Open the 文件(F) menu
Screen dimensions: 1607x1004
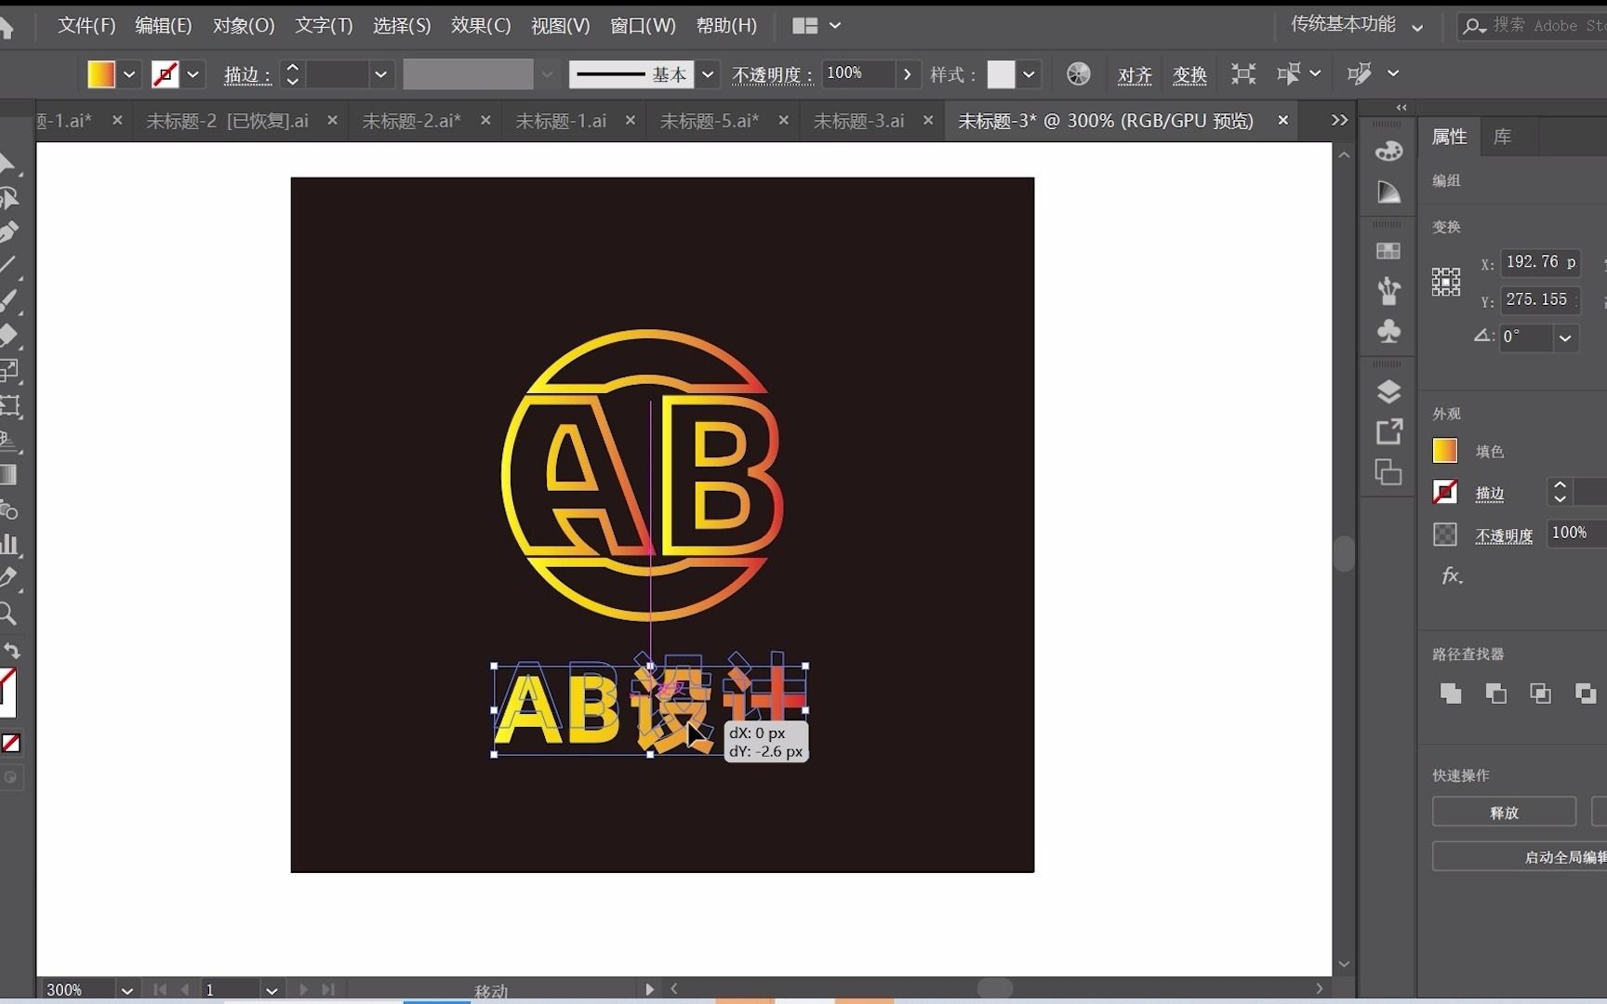86,25
